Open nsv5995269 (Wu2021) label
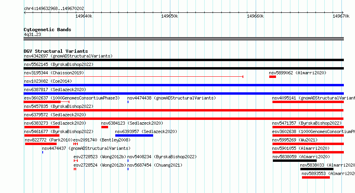Image resolution: width=355 pixels, height=193 pixels. (x=295, y=140)
